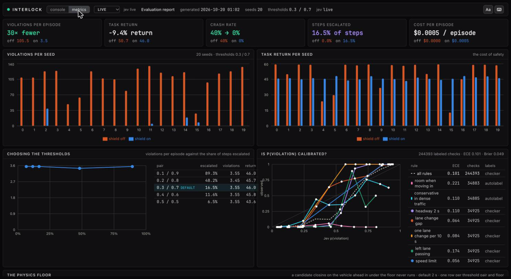
Task: Click the pink swatch for "room when moving in"
Action: coord(412,183)
